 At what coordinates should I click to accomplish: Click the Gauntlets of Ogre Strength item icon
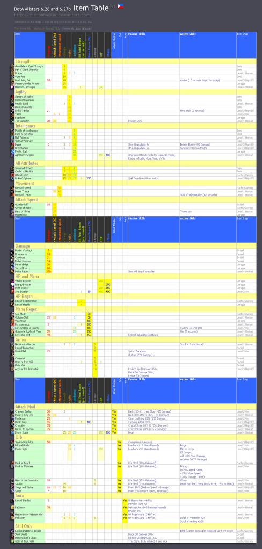(x=12, y=66)
